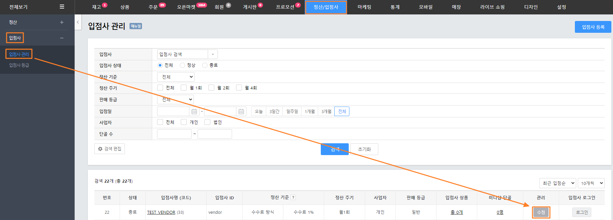Collapse the 입점사 section minus icon
The height and width of the screenshot is (220, 613).
pyautogui.click(x=61, y=38)
